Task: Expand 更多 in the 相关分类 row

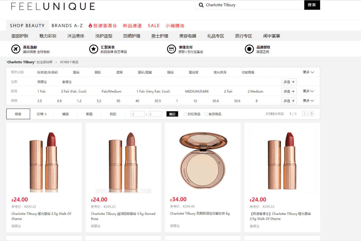Action: click(x=308, y=72)
